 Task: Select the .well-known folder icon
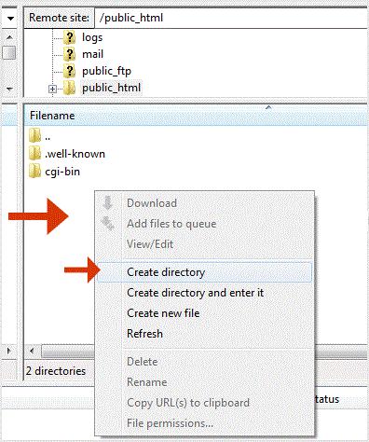click(34, 154)
